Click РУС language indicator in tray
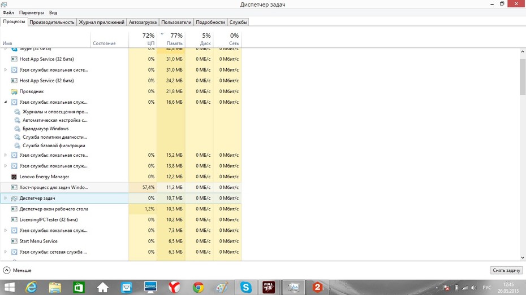 click(487, 288)
